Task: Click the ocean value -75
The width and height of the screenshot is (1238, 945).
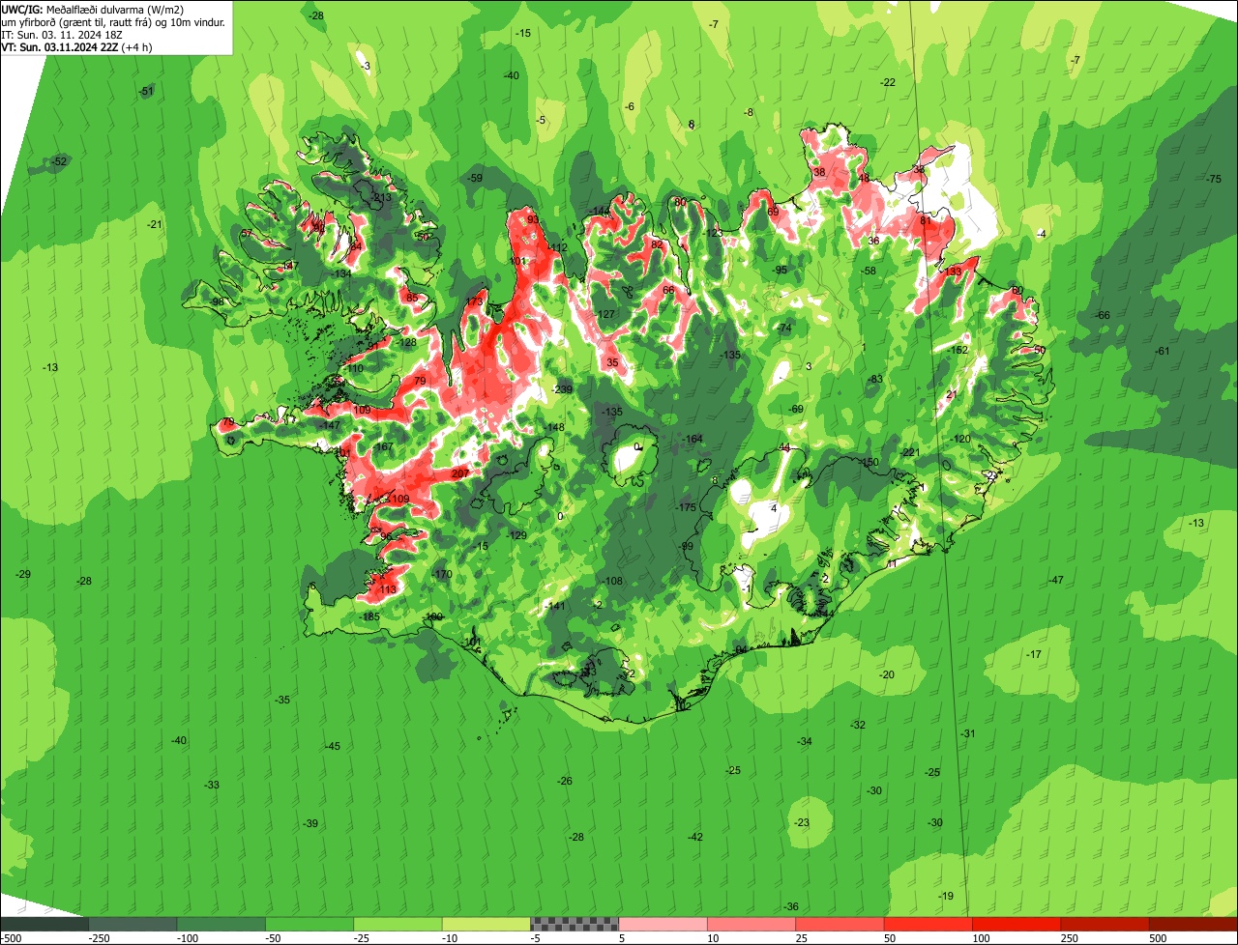Action: [1214, 179]
